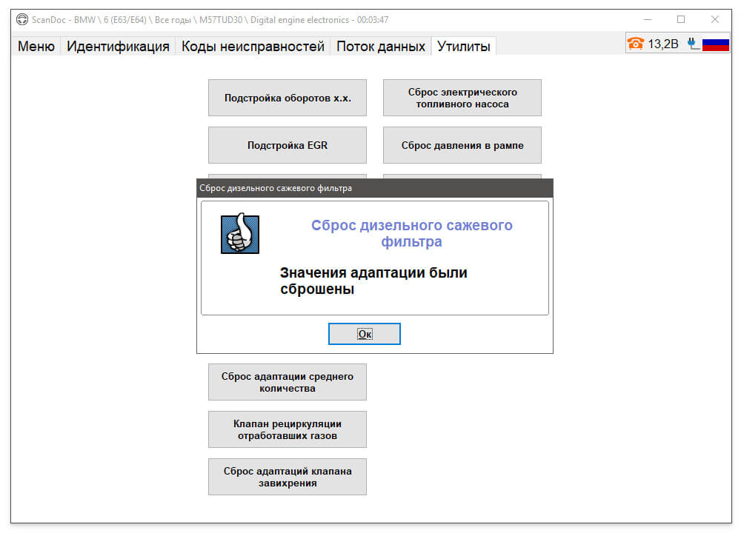Open the Меню tab
The image size is (741, 536).
pyautogui.click(x=36, y=47)
